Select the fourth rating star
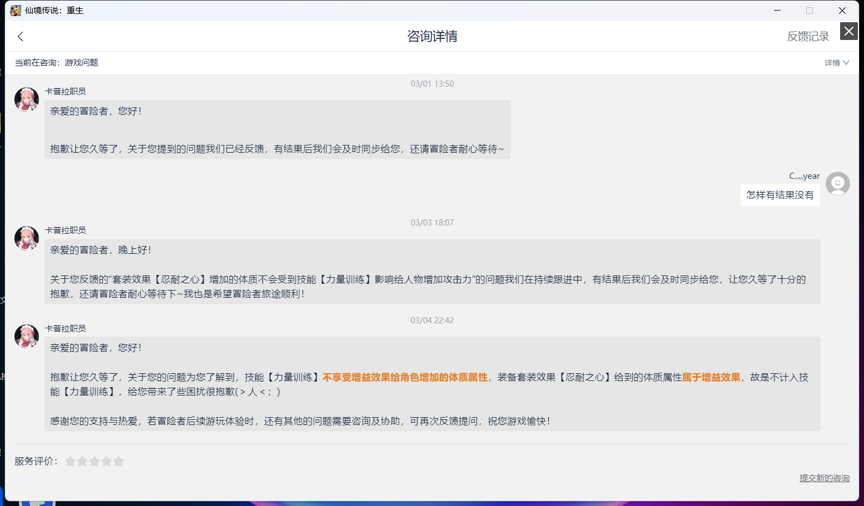 tap(106, 461)
